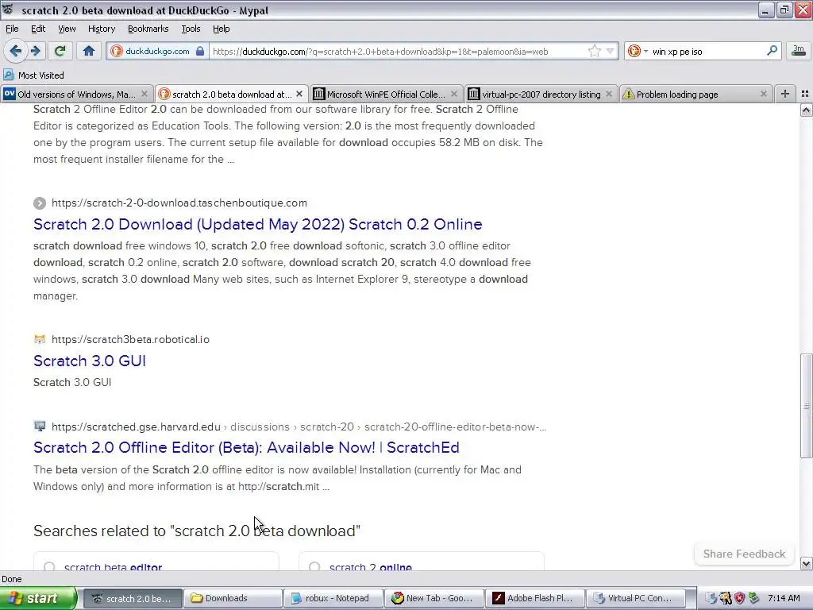Click the duckduckgo.com site identity label

[157, 51]
